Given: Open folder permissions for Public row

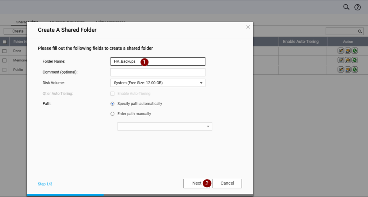Looking at the screenshot, I should [348, 70].
